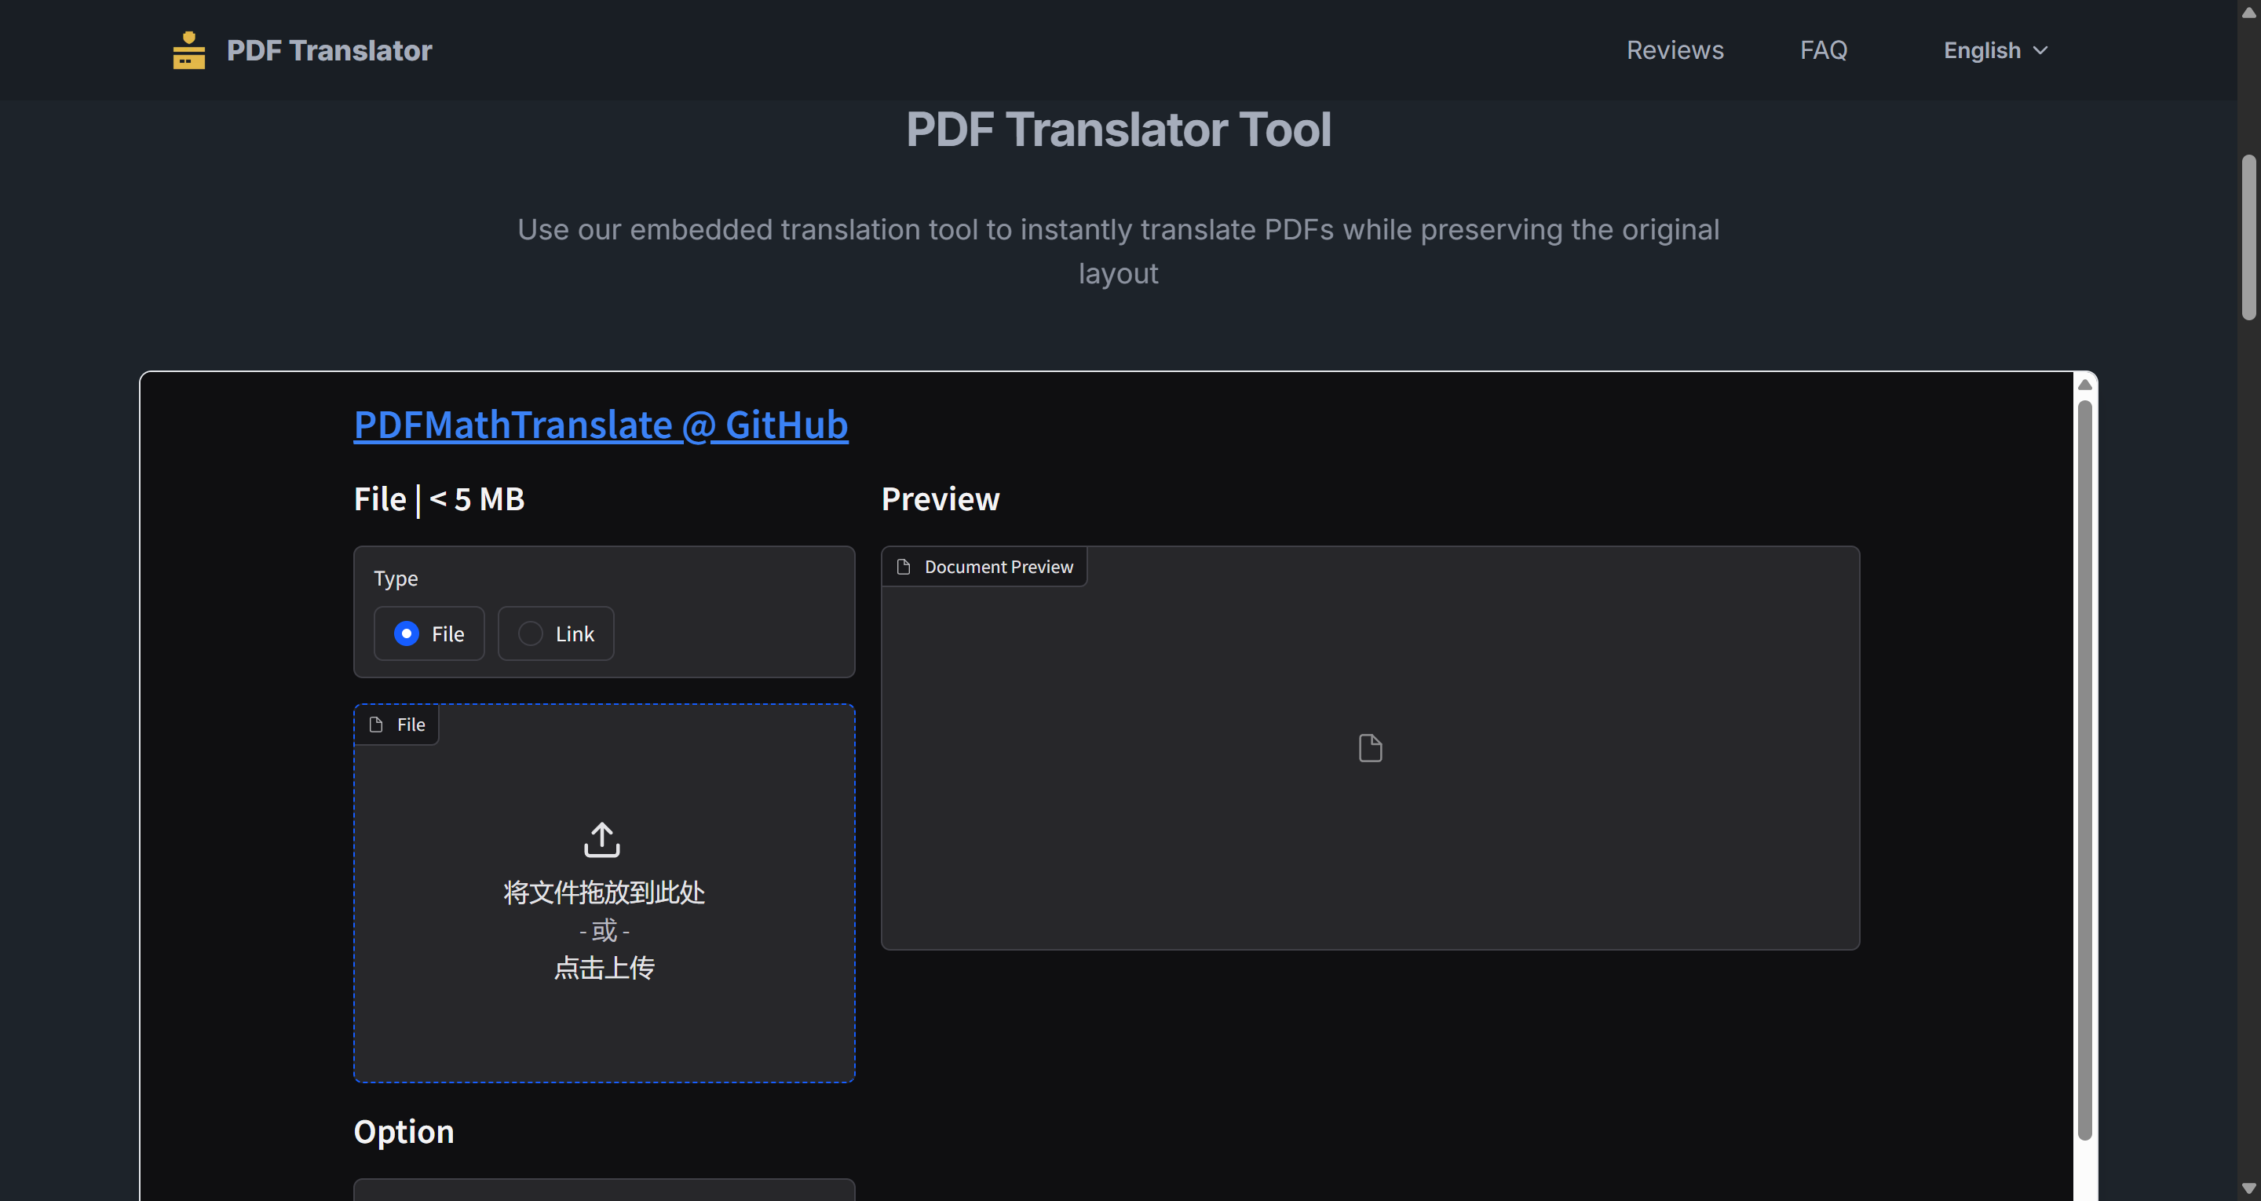
Task: Click the file icon on File label tag
Action: click(377, 725)
